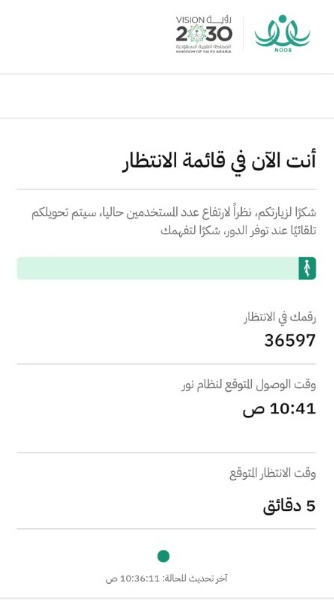
Task: Click the queue number 36597
Action: 289,340
